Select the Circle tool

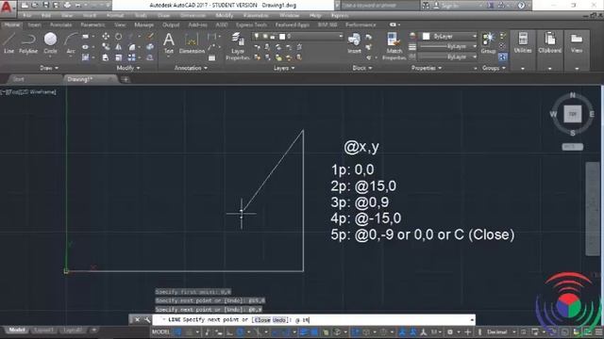tap(50, 42)
